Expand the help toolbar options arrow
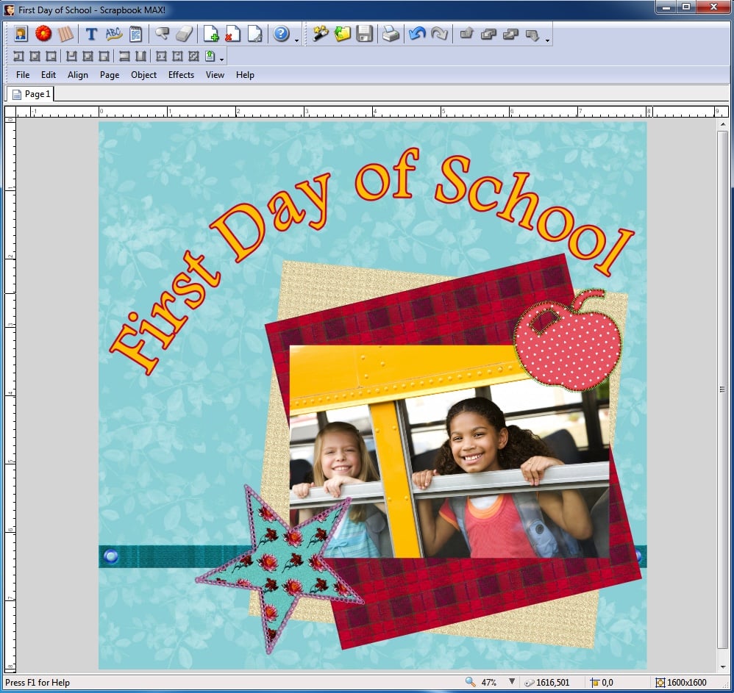This screenshot has width=734, height=693. pyautogui.click(x=297, y=40)
